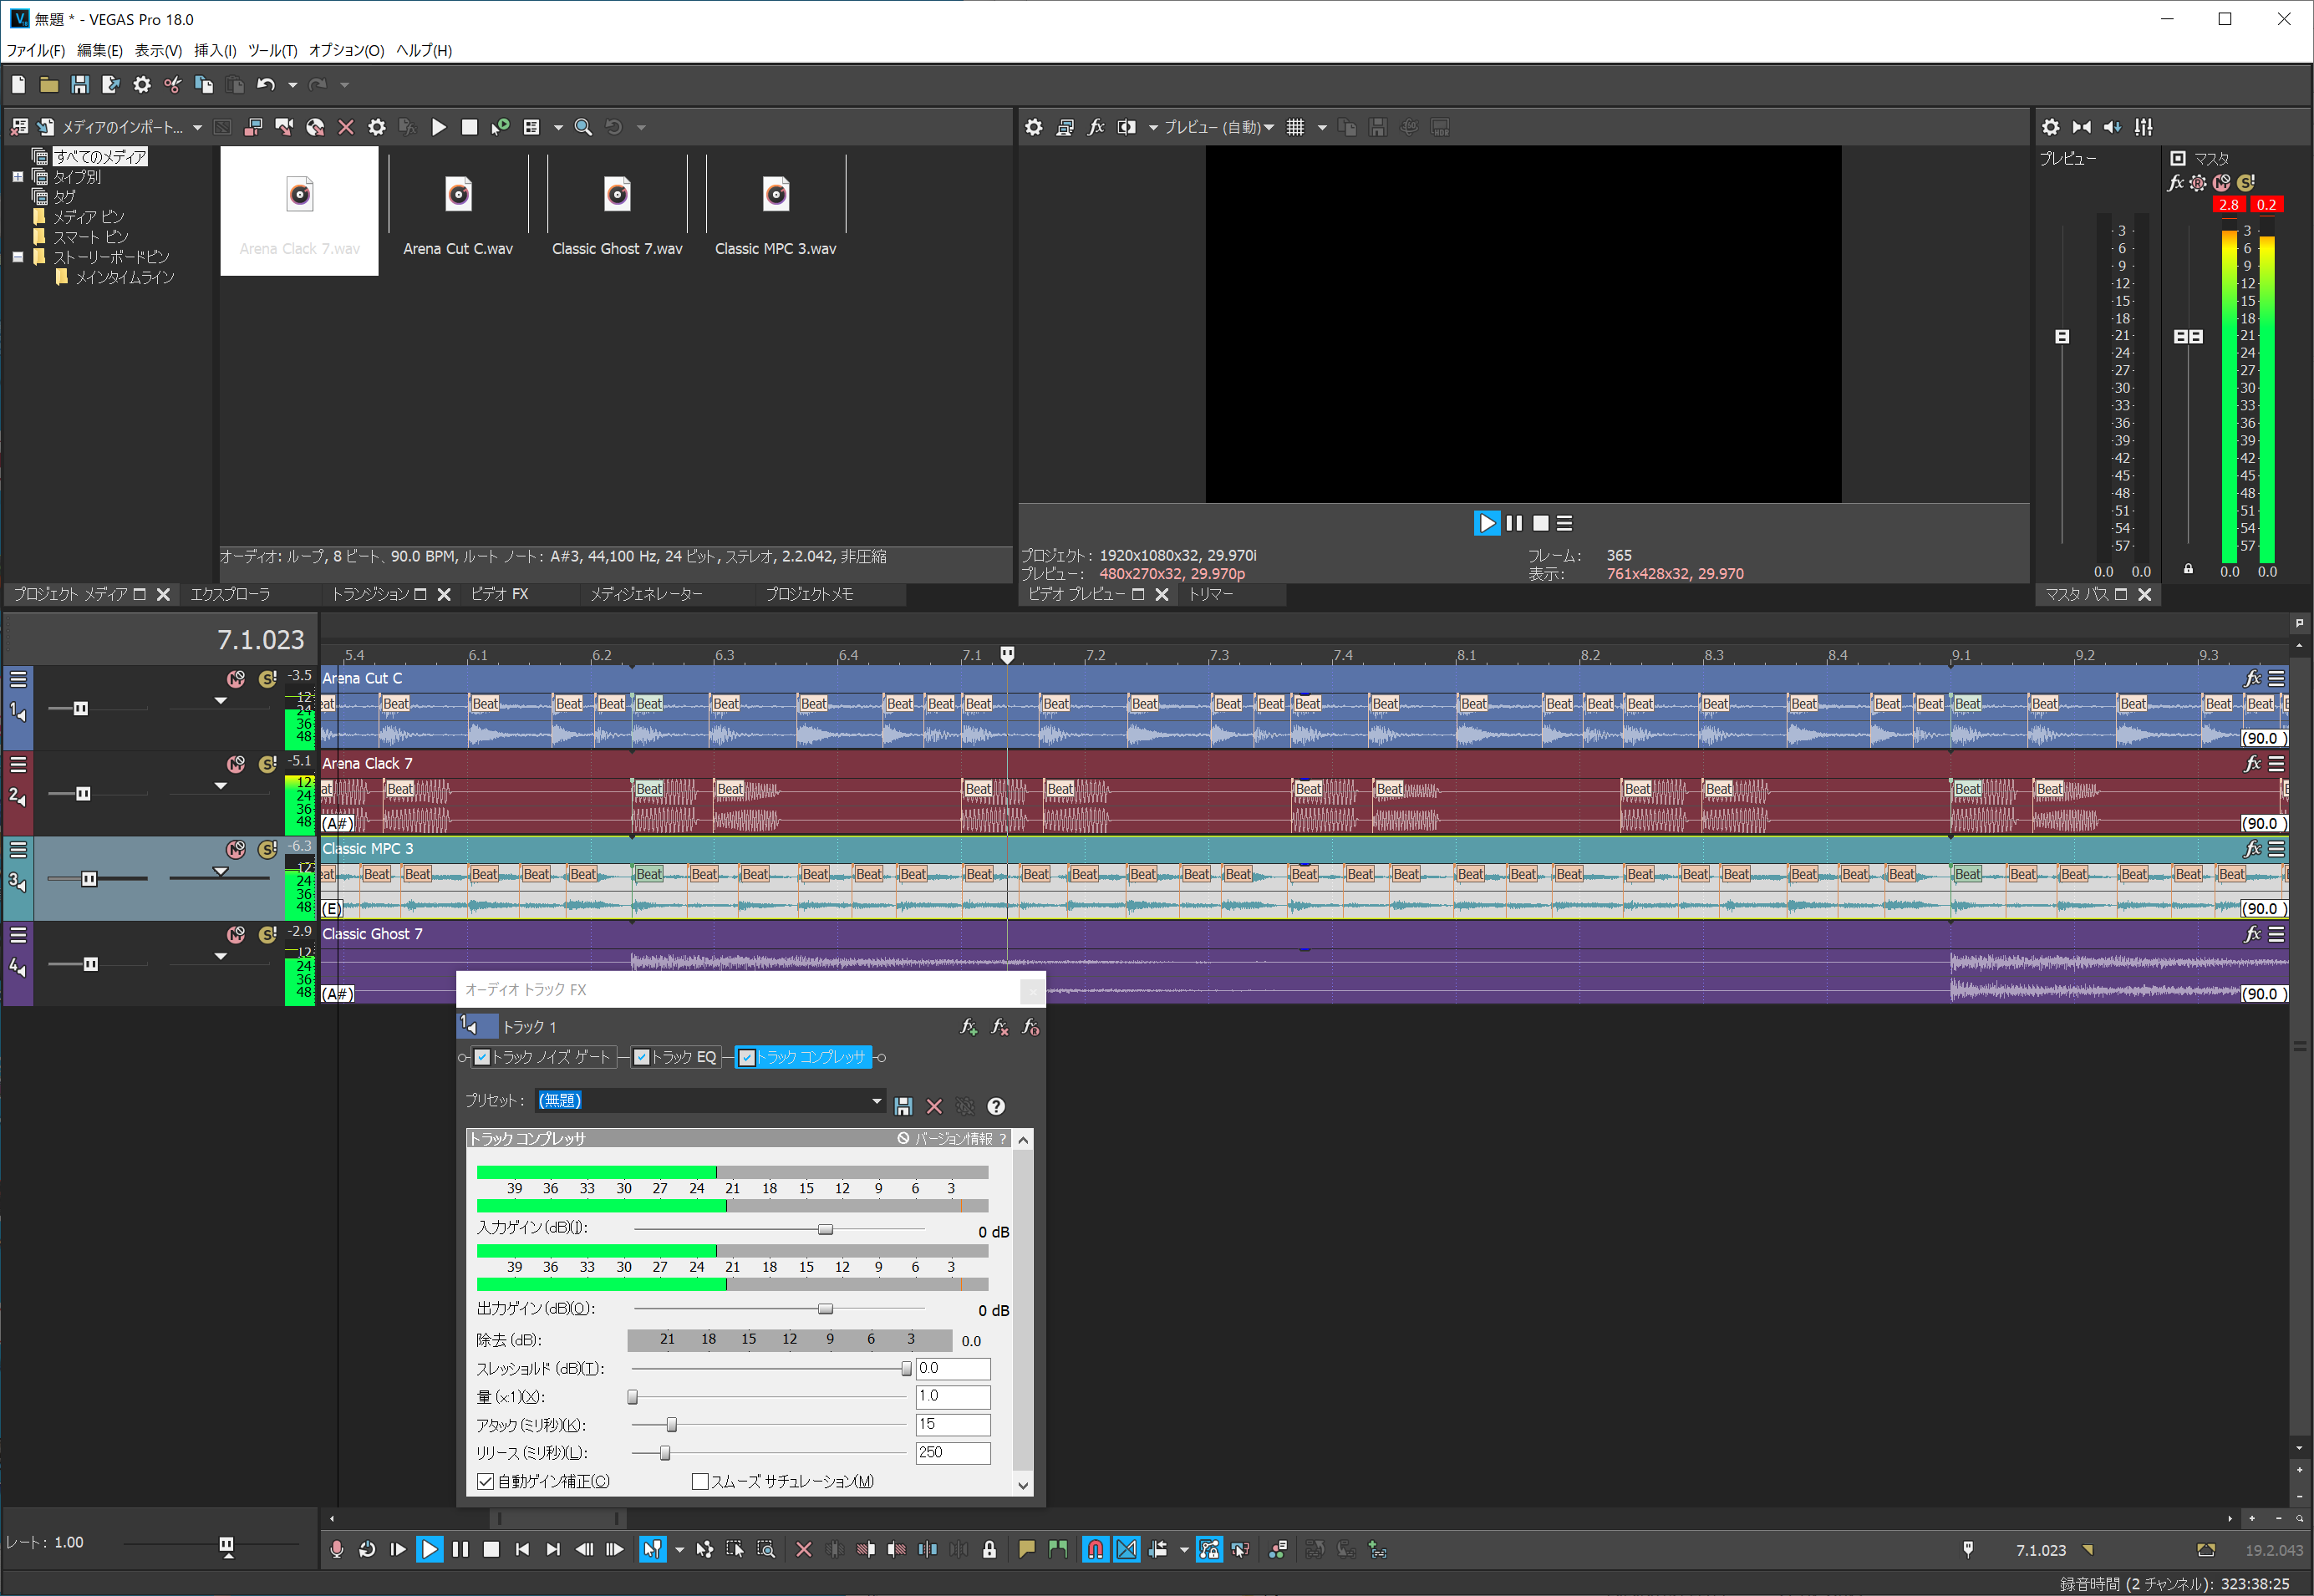The width and height of the screenshot is (2314, 1596).
Task: Uncheck Track Compressor plugin enable box
Action: (746, 1057)
